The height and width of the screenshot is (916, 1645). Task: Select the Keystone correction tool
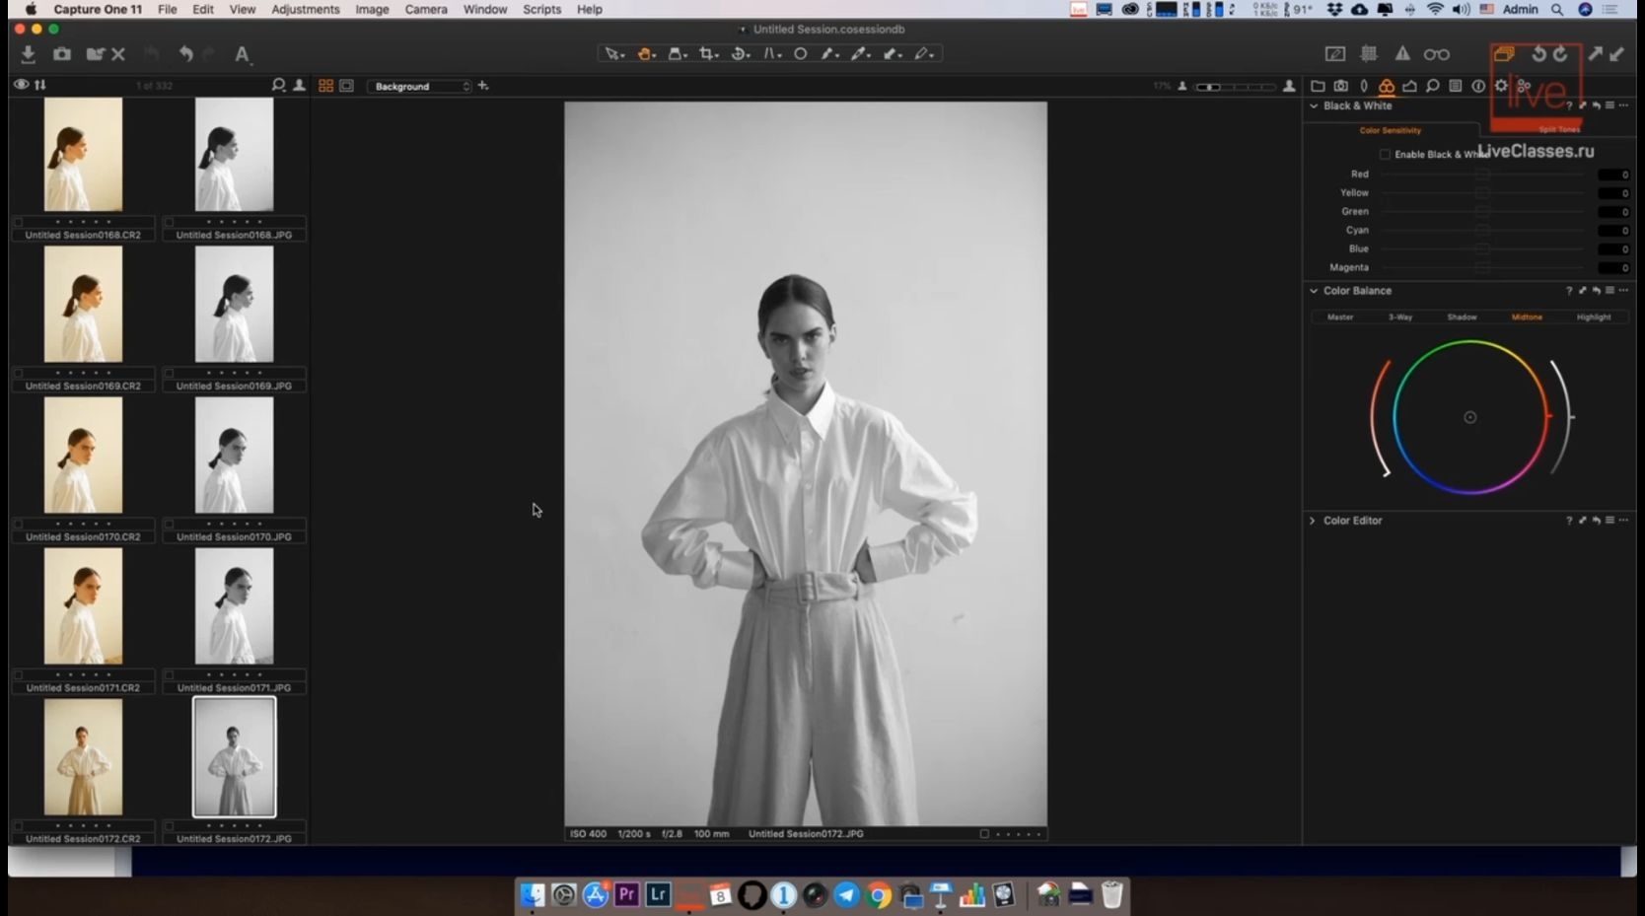(x=771, y=54)
